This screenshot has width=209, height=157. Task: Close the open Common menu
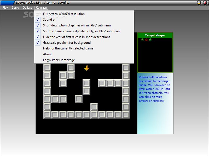point(42,8)
